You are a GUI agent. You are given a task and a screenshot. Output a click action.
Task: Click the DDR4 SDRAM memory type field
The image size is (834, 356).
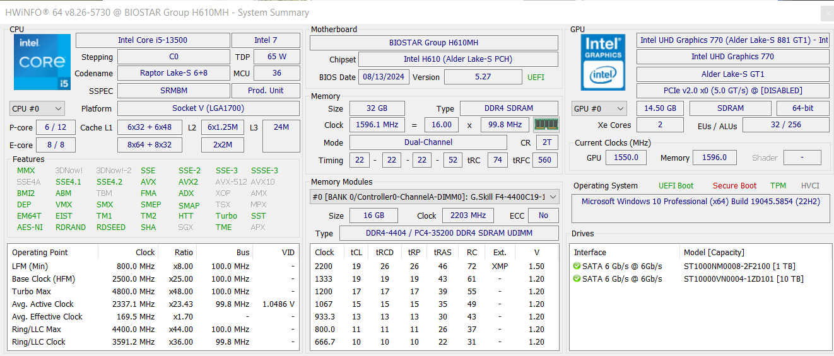tap(508, 108)
